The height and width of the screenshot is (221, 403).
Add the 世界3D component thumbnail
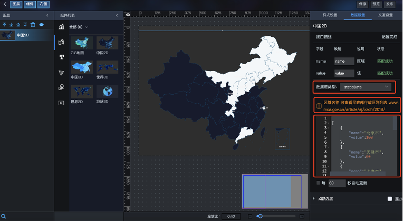tap(107, 67)
